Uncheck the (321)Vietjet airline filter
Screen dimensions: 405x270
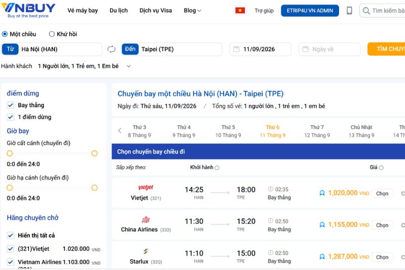(x=10, y=249)
